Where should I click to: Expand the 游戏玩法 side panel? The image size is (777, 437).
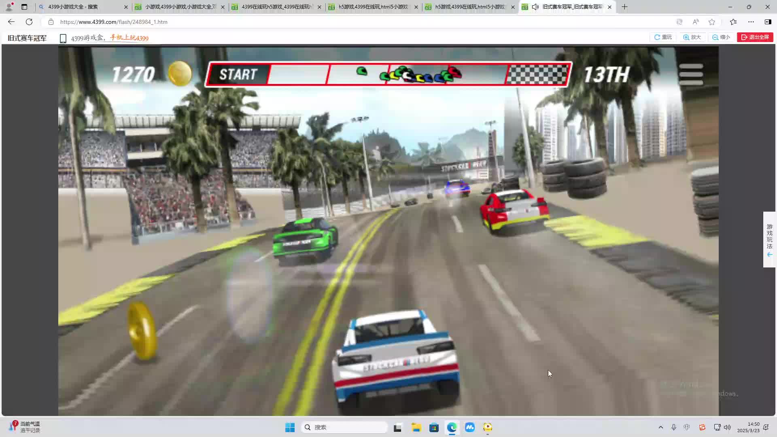click(x=769, y=240)
